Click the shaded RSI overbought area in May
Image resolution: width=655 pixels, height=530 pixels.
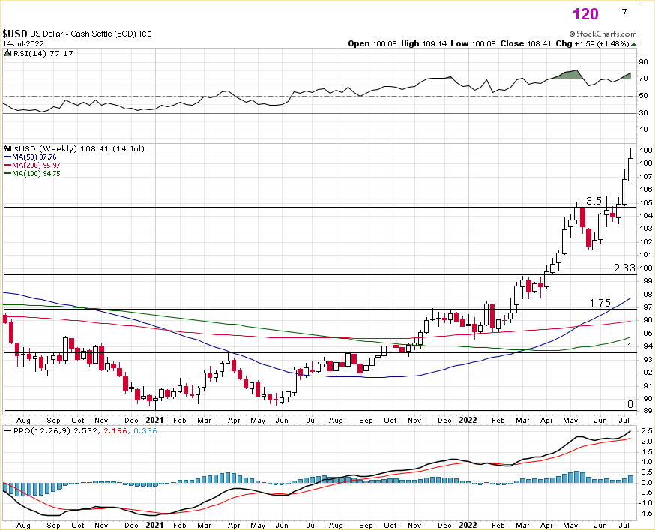[x=568, y=75]
